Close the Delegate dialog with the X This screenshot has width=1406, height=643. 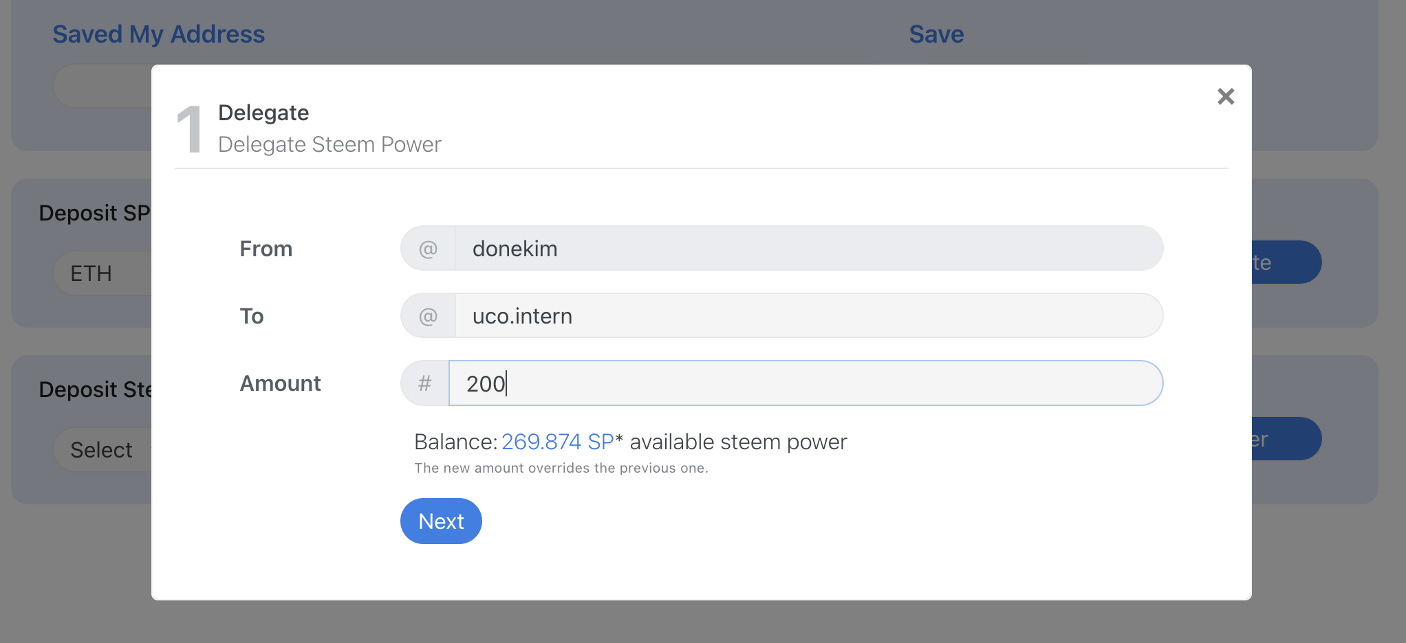click(1225, 96)
